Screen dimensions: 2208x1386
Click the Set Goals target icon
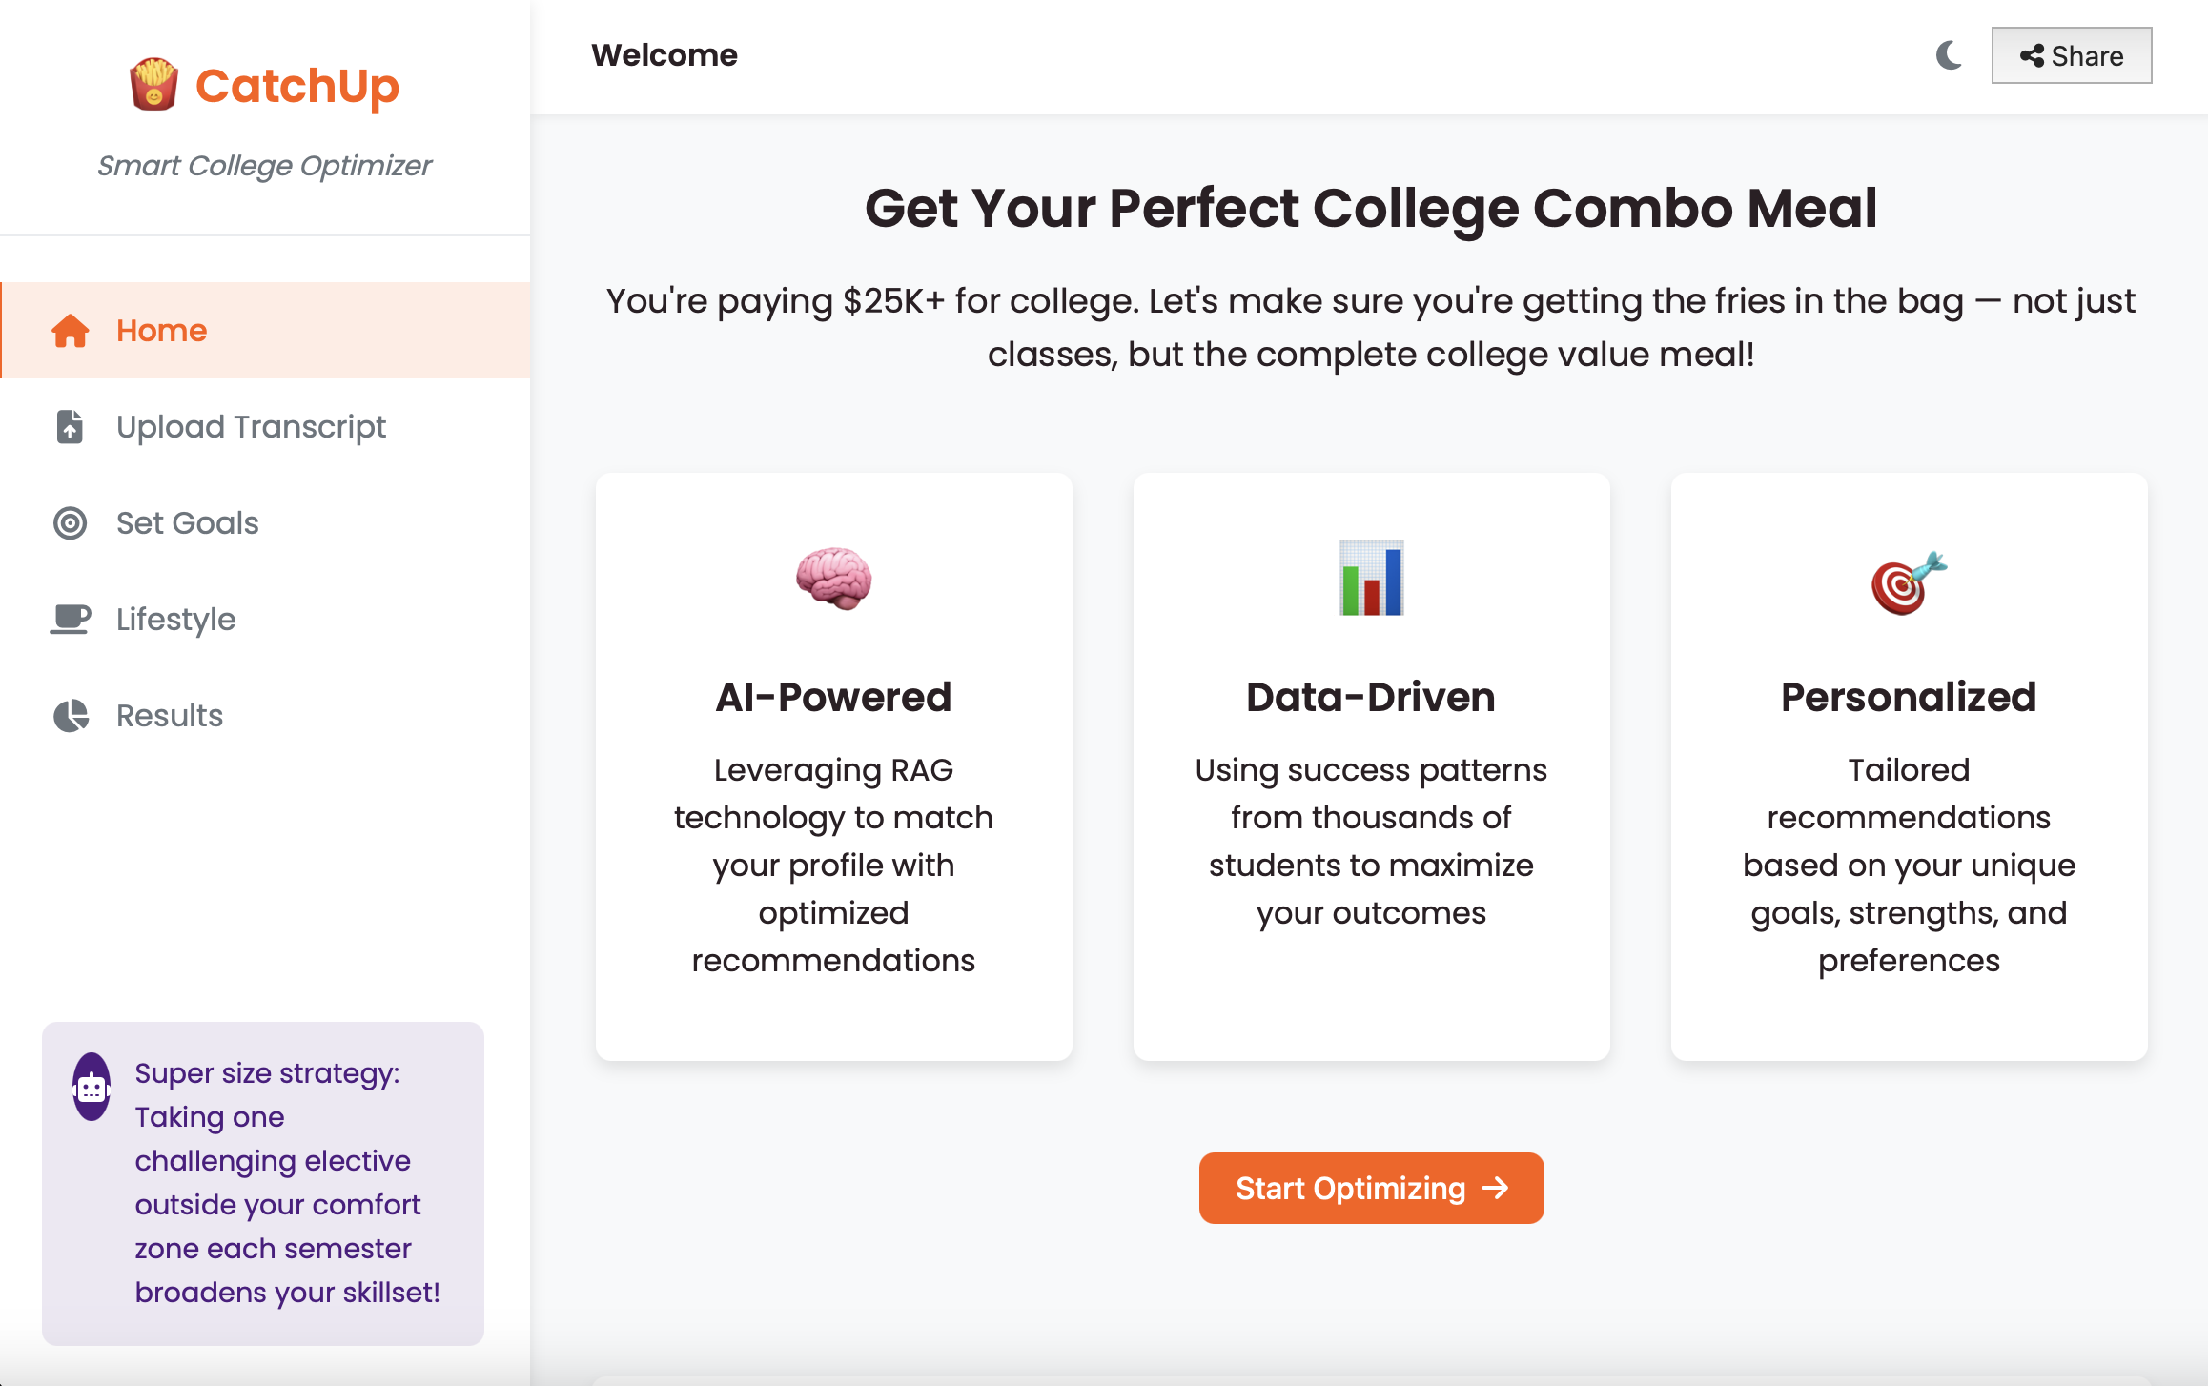point(71,523)
